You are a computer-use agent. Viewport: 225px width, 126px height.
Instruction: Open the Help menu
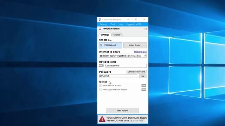121,24
